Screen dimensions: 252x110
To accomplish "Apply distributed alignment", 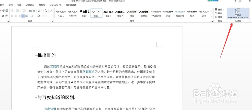I will (x=27, y=16).
